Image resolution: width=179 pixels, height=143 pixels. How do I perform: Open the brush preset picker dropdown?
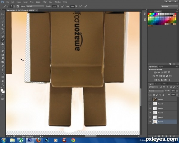pyautogui.click(x=14, y=6)
